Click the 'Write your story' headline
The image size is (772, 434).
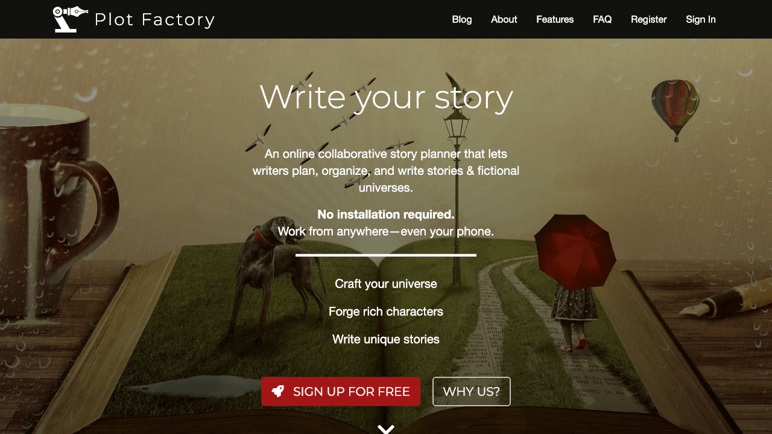tap(386, 96)
